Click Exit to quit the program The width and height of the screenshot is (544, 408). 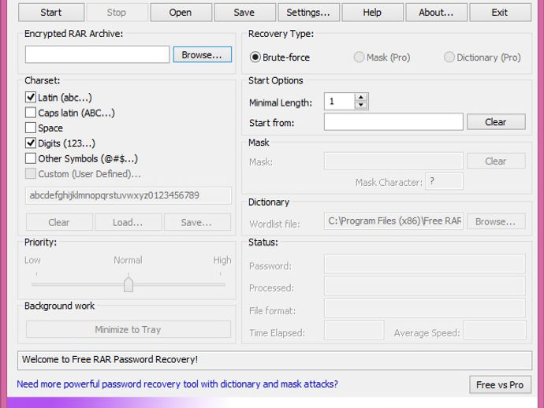tap(500, 13)
